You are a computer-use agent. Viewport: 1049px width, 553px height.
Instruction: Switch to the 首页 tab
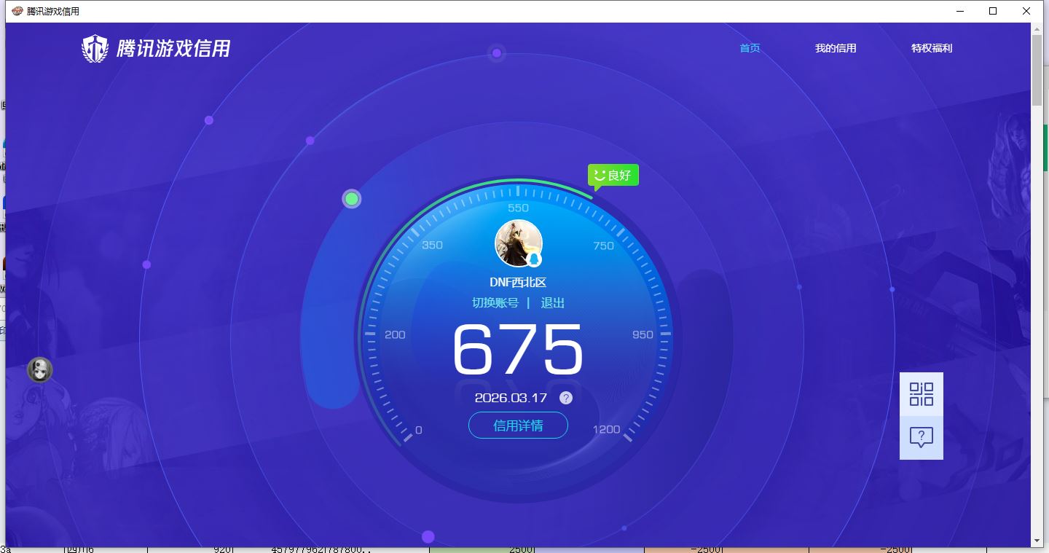750,48
